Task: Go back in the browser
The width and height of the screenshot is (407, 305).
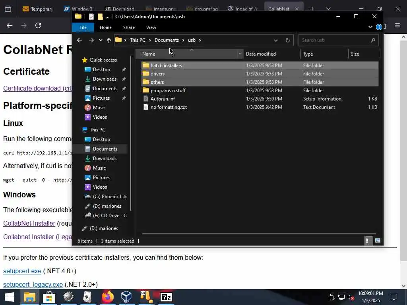Action: coord(10,25)
